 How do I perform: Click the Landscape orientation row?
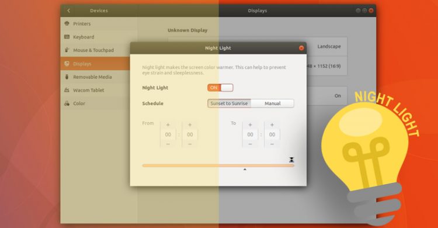coord(327,46)
